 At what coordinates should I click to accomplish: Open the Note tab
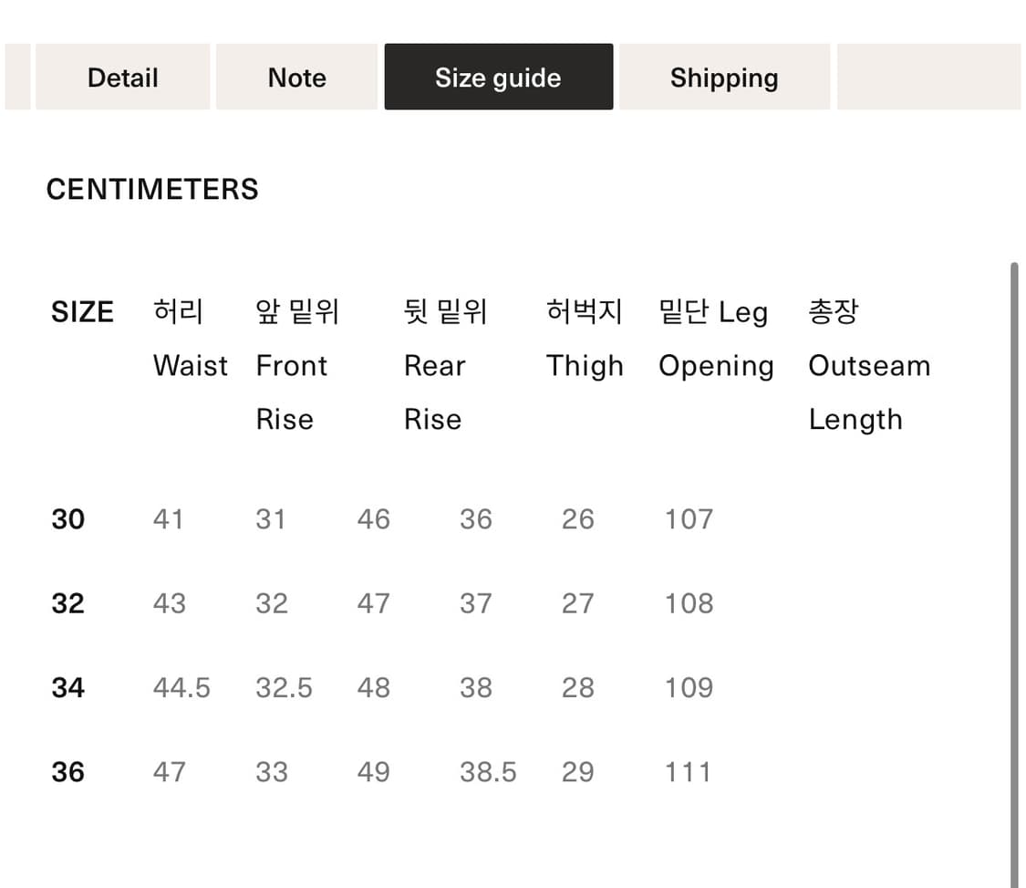coord(296,78)
